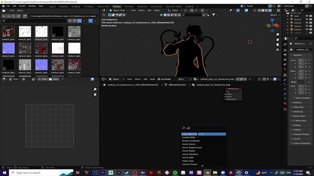The image size is (314, 176).
Task: Click the material name field catalyst_lgnd_v22_bloodcoven_body
Action: click(217, 79)
